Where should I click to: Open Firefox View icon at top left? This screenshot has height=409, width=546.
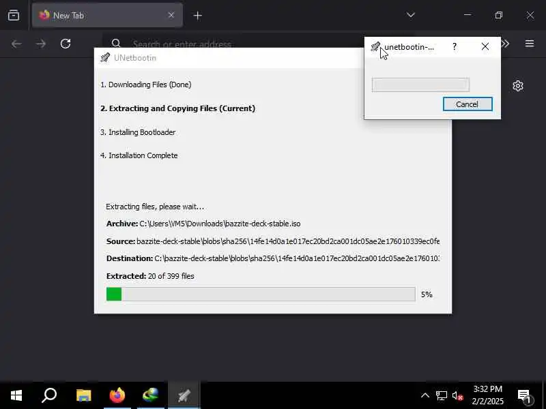14,15
